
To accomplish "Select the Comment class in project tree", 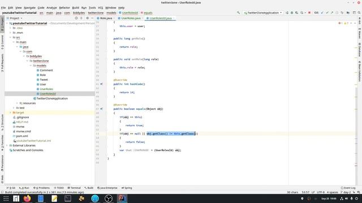I will pyautogui.click(x=46, y=70).
